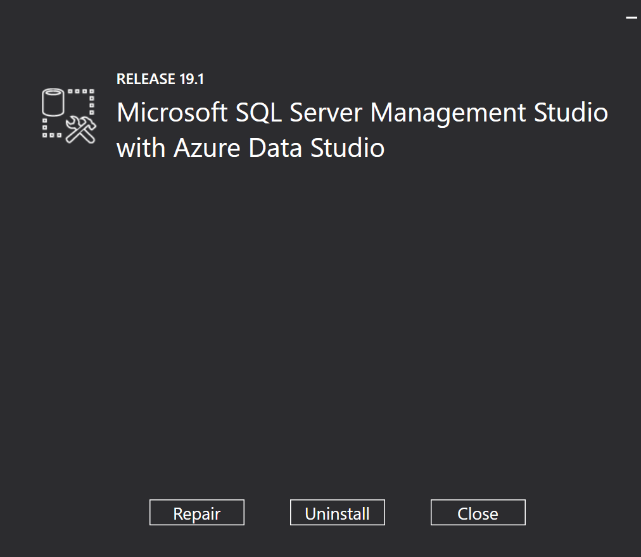Click the word Server in the title
The height and width of the screenshot is (557, 641).
point(326,113)
